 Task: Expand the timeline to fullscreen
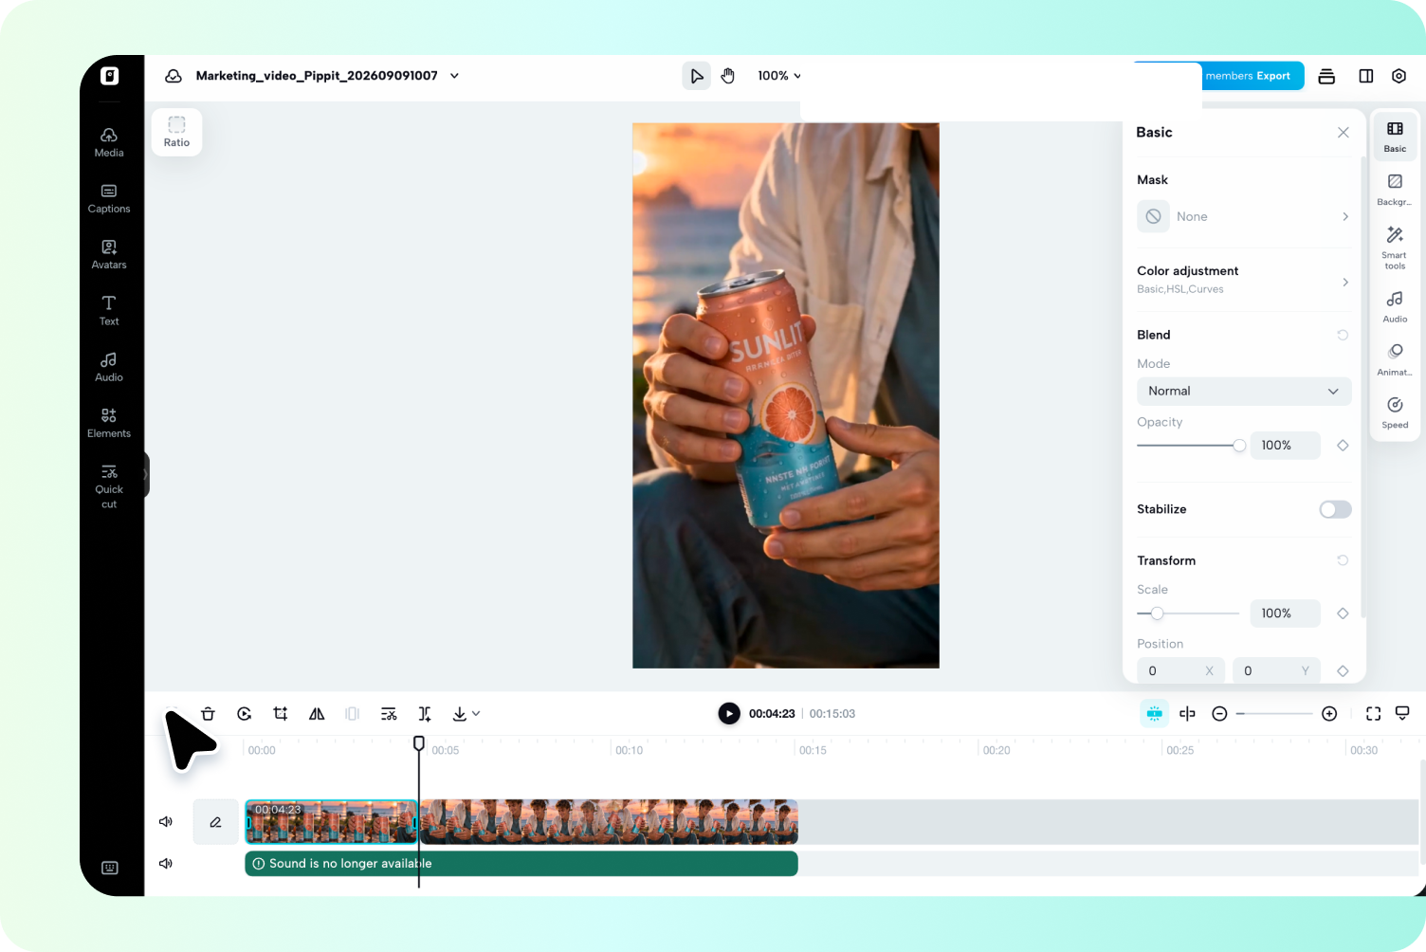[1373, 714]
